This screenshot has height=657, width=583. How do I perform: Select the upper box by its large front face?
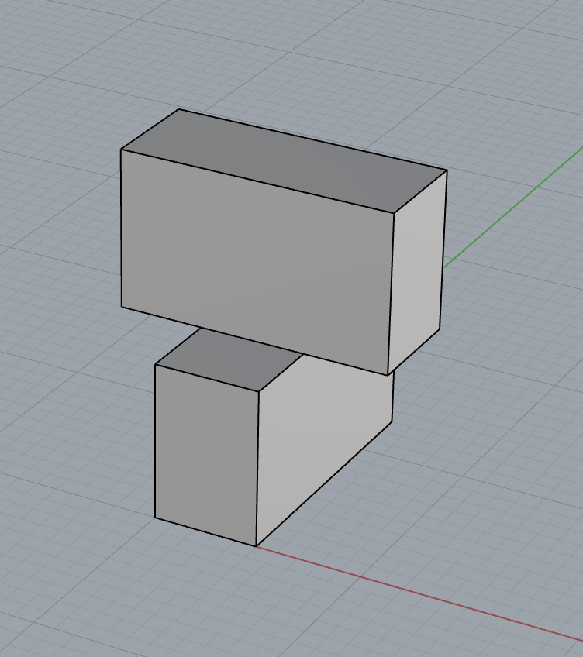[x=257, y=262]
